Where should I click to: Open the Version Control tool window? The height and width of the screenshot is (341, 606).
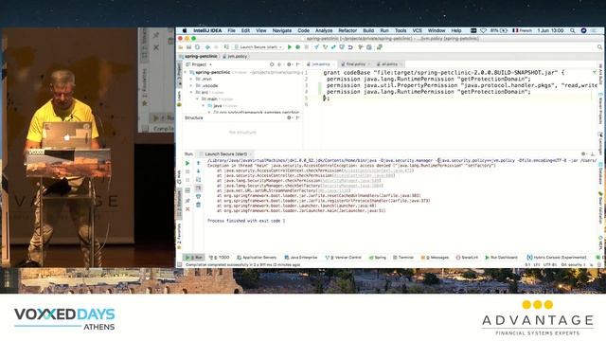coord(343,258)
